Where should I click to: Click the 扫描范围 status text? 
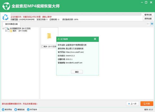23,19
